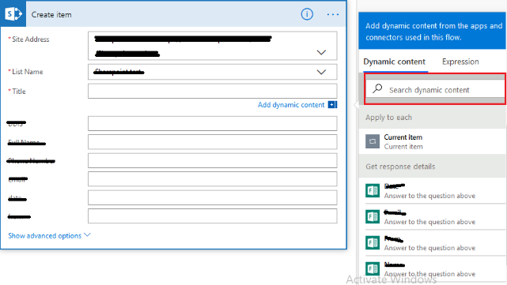Select the Current item dynamic content
Viewport: 507px width, 285px height.
433,141
